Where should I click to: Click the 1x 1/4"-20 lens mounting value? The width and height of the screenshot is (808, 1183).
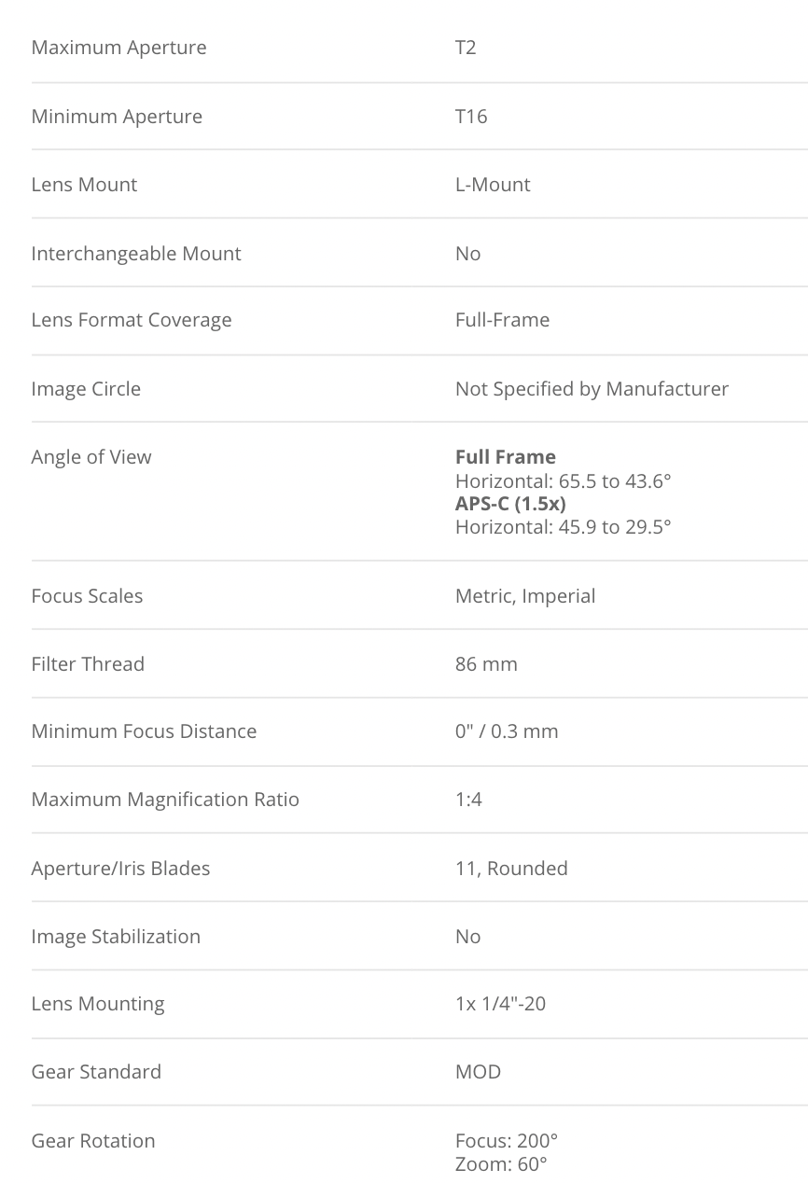click(x=500, y=1004)
